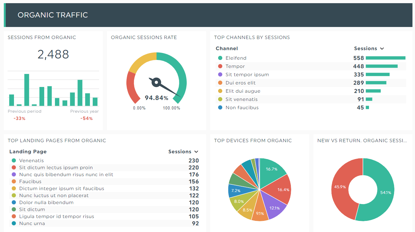The image size is (415, 232).
Task: Click the 210 sessions value
Action: tap(359, 91)
